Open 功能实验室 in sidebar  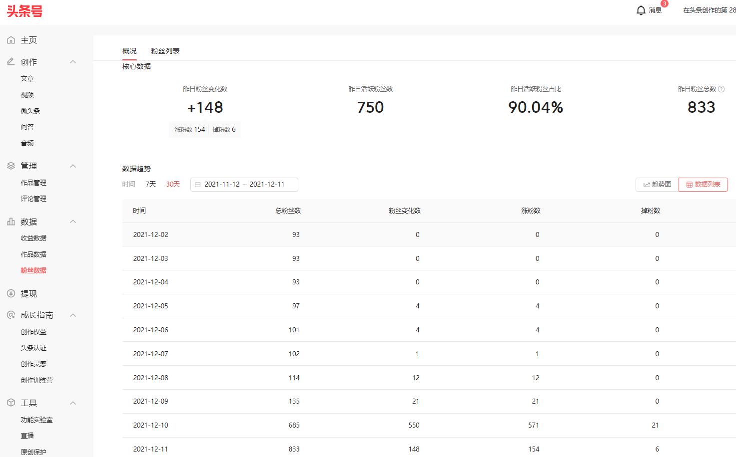36,420
